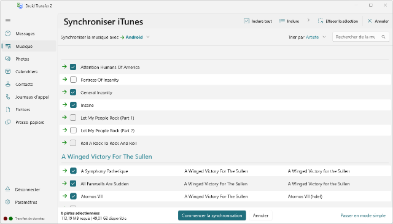The width and height of the screenshot is (393, 224).
Task: Click the Atomos VII (hdef) album text
Action: [x=305, y=196]
